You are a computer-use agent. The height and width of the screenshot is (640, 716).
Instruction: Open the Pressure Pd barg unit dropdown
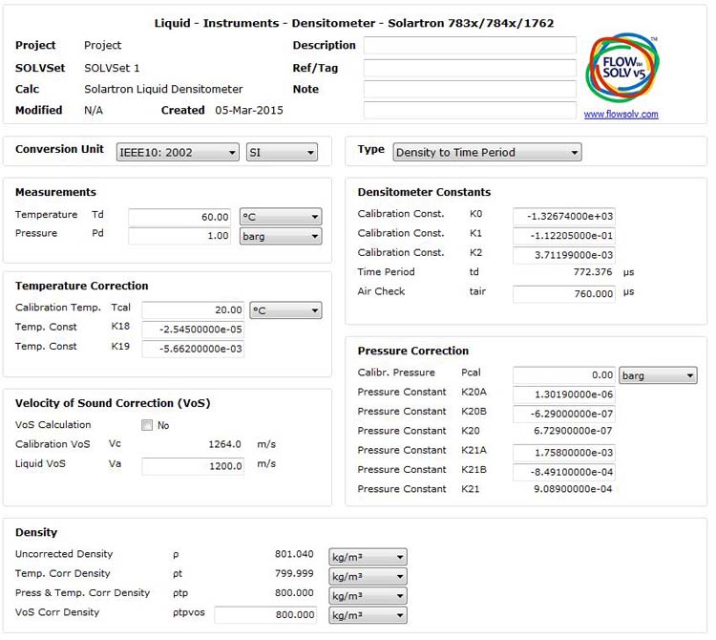pyautogui.click(x=281, y=236)
